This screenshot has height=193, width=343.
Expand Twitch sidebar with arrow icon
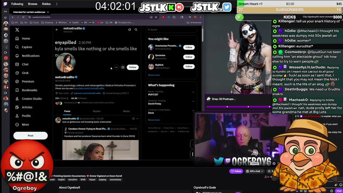click(5, 12)
